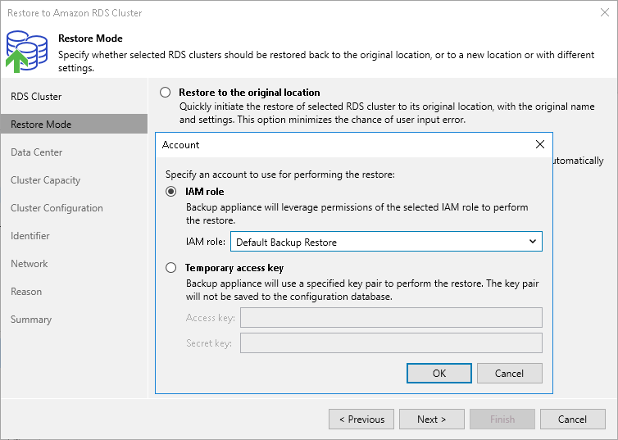Close the Account dialog with X
Screen dimensions: 618x440
point(539,144)
